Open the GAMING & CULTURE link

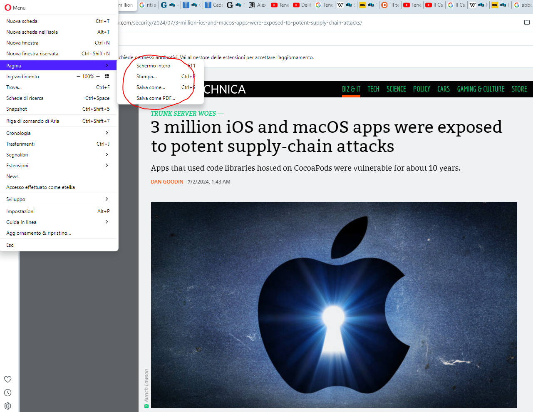pos(481,89)
